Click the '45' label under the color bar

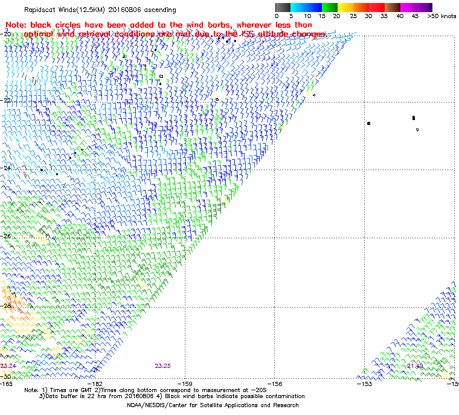tap(415, 16)
